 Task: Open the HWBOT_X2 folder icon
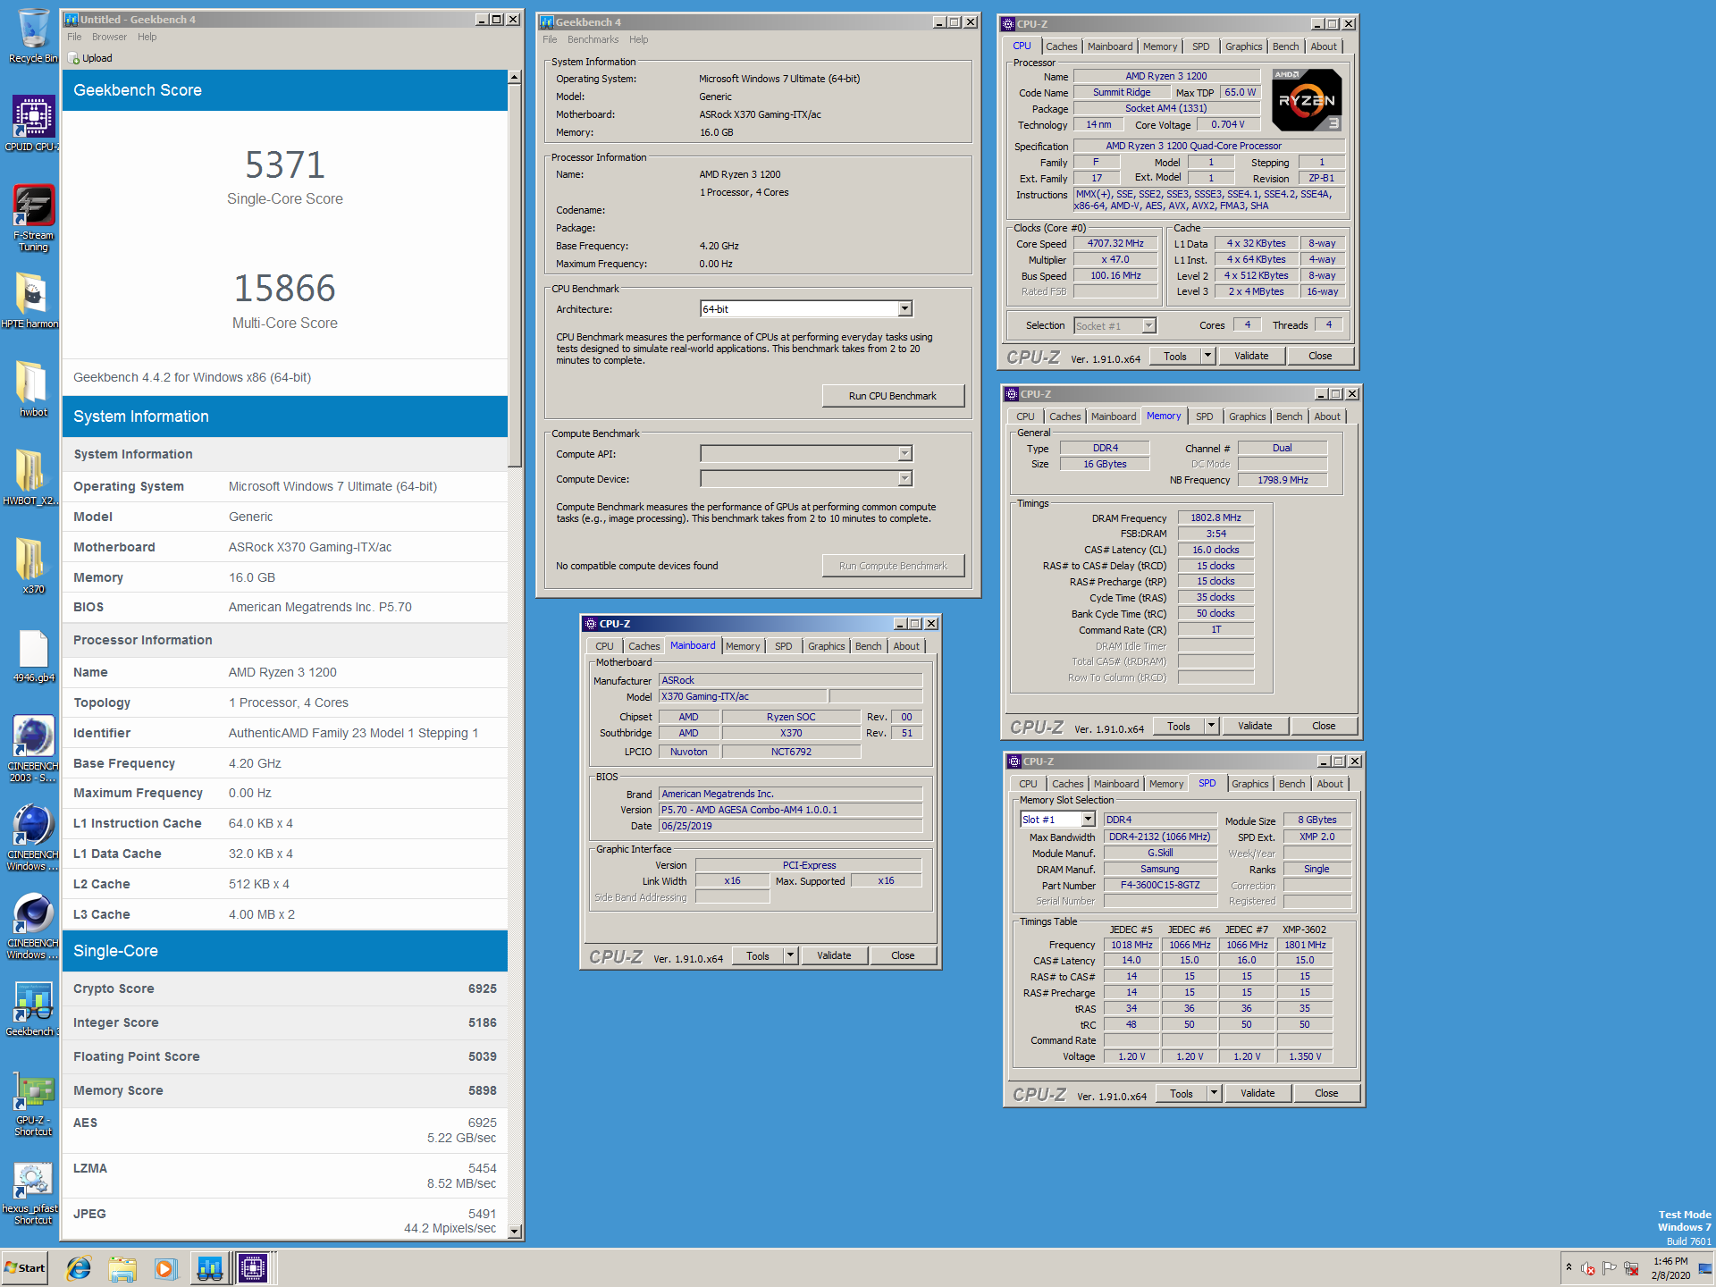click(30, 477)
